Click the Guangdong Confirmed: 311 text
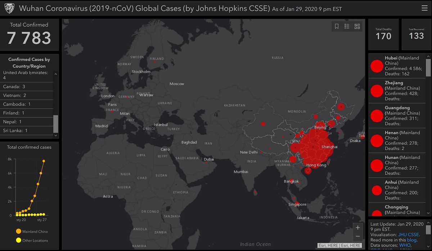Viewport: 432px width, 251px height. click(x=401, y=118)
